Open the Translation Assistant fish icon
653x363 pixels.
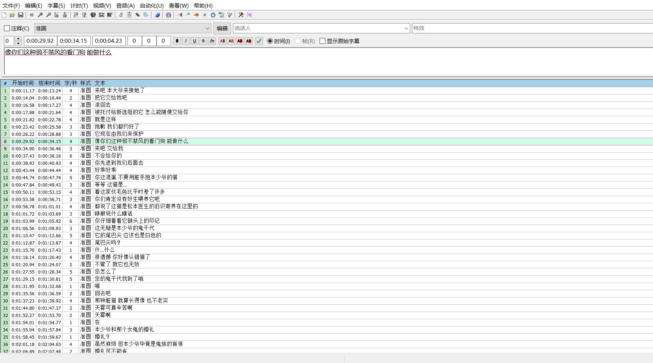pyautogui.click(x=196, y=15)
